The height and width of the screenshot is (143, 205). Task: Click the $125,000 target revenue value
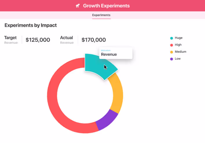click(x=38, y=40)
